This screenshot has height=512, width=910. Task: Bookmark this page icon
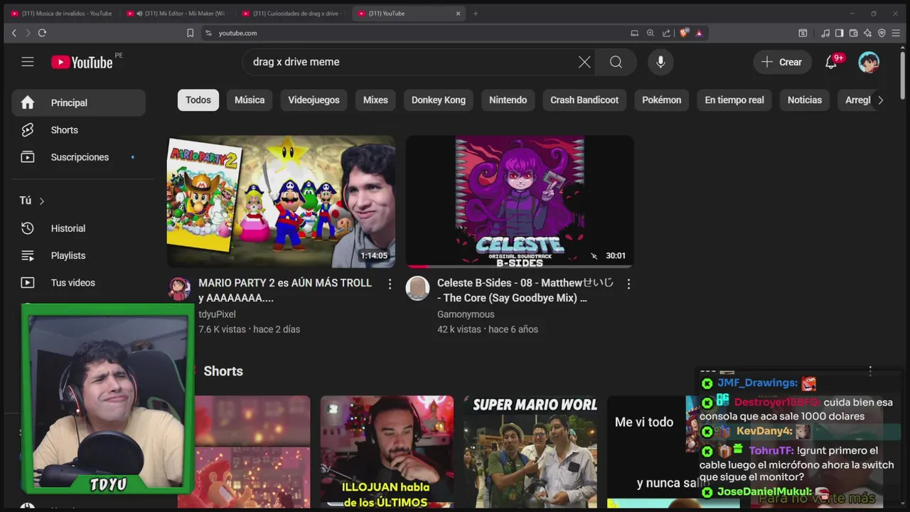[190, 33]
